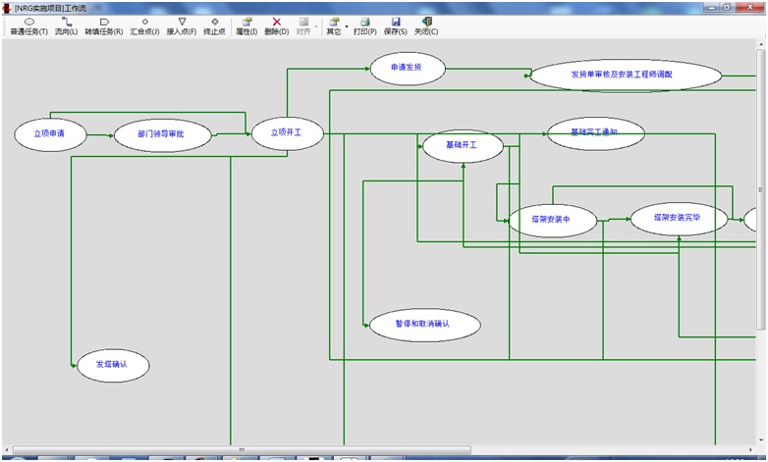Close the editor via 关闭(C) toolbar button
The image size is (768, 462).
coord(426,26)
